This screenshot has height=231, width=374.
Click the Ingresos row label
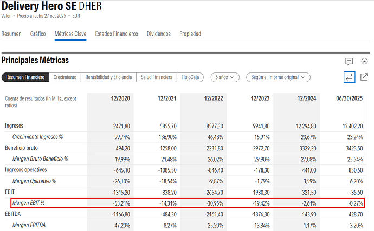tap(15, 126)
